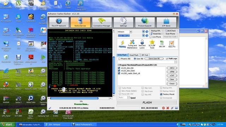Switch to the Read Flash tab
The width and height of the screenshot is (226, 127).
pos(134,55)
